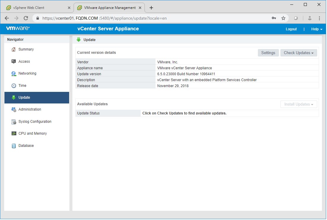Viewport: 327px width, 220px height.
Task: Click the Vendor label
Action: pyautogui.click(x=83, y=62)
